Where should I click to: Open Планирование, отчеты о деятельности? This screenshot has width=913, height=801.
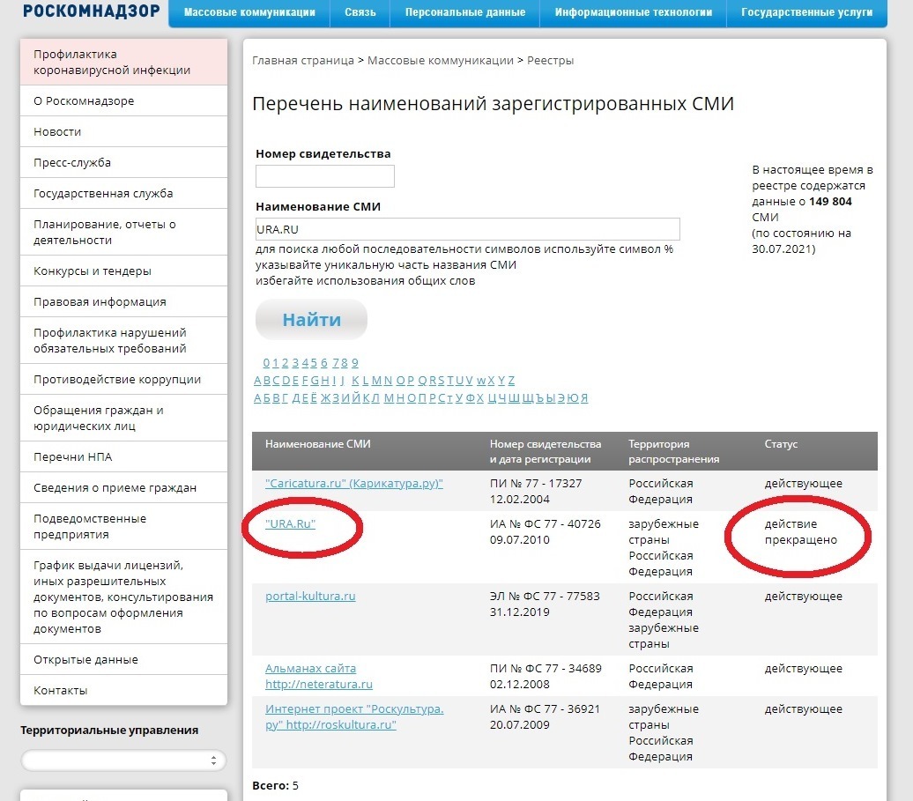(x=123, y=232)
